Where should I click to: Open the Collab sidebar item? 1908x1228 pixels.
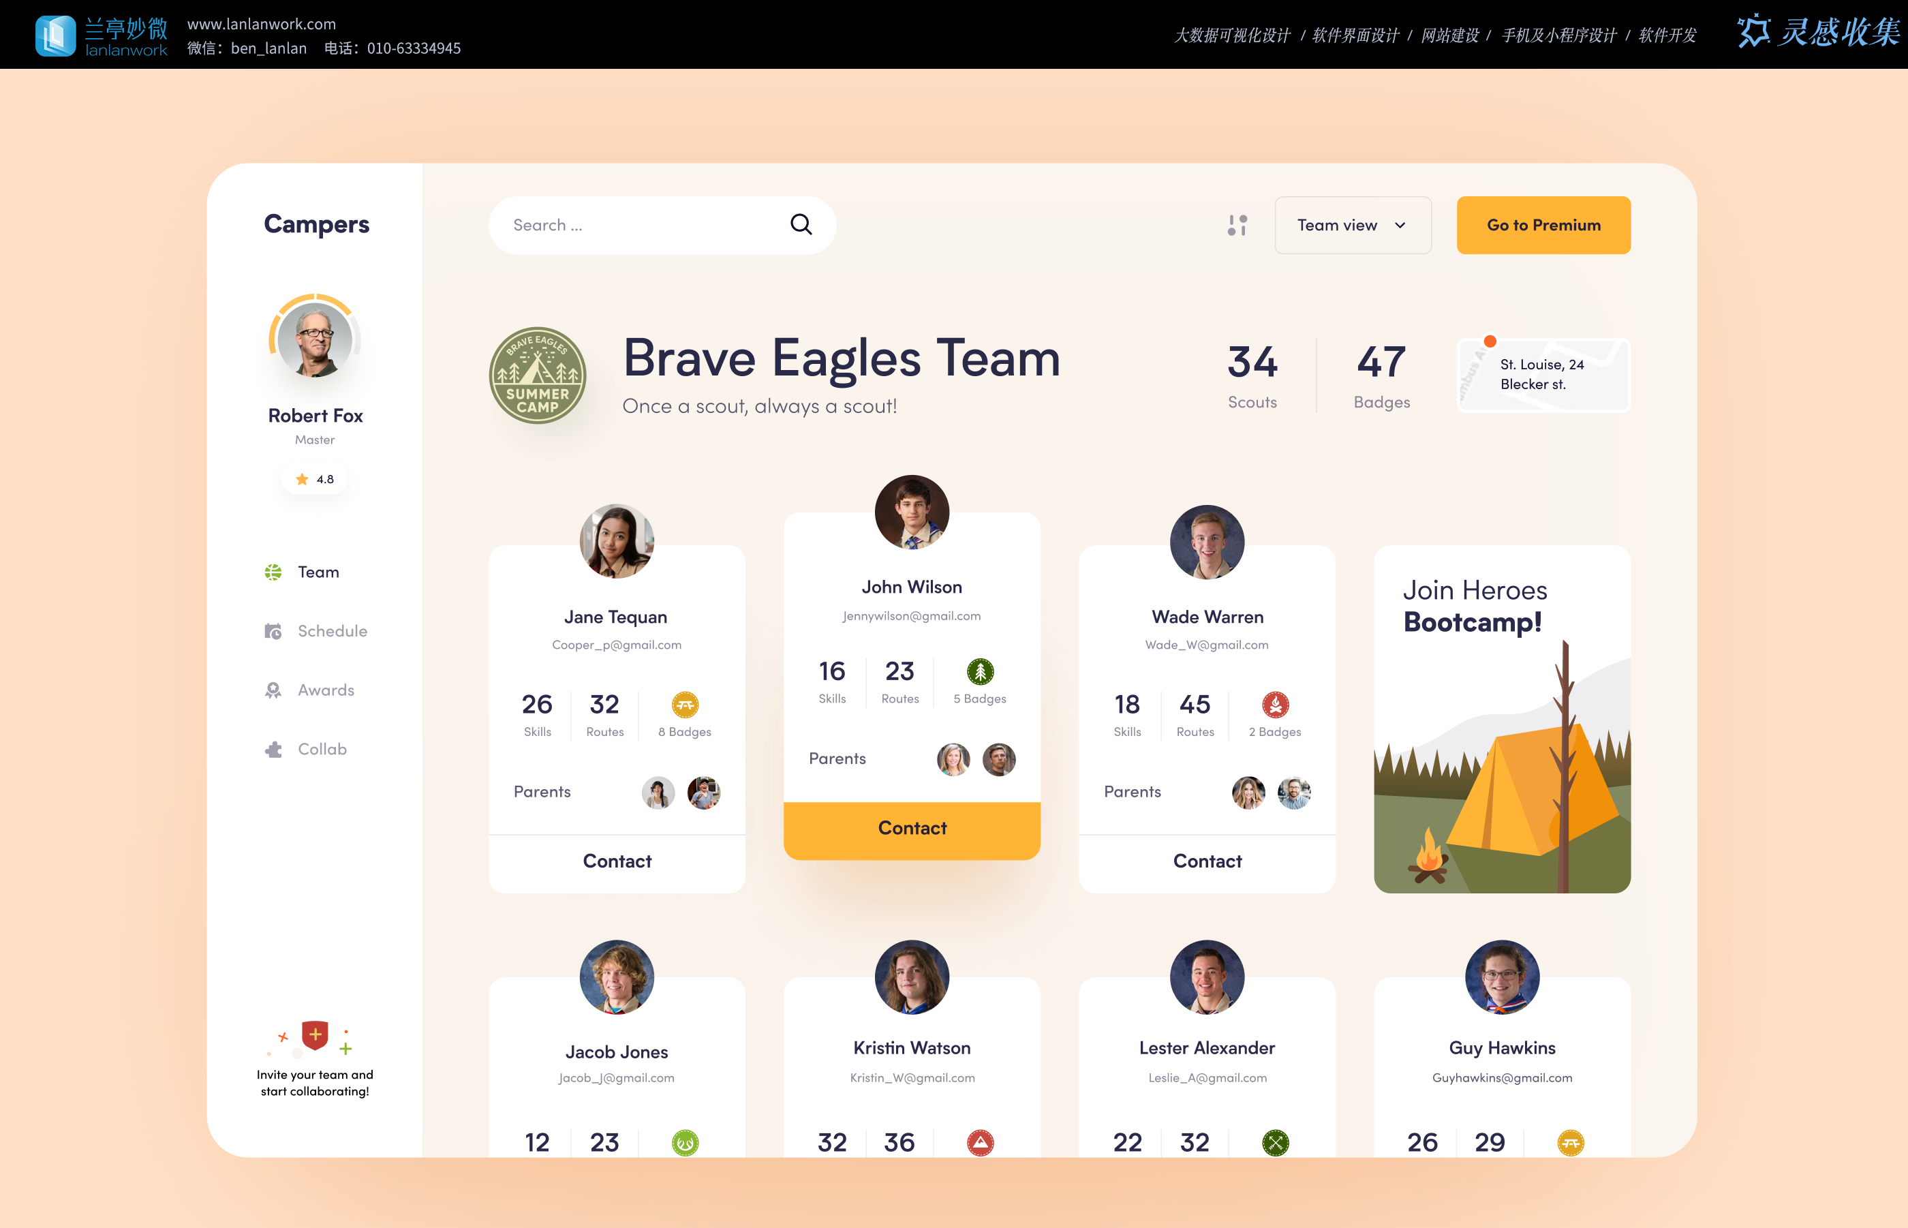click(322, 749)
